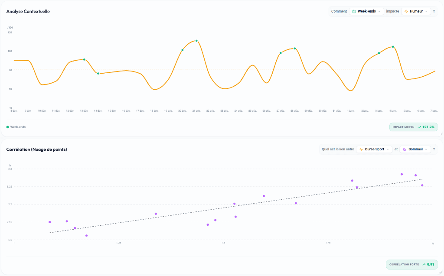Select the green marker on the 21 déc. peak
The height and width of the screenshot is (276, 444).
(196, 40)
